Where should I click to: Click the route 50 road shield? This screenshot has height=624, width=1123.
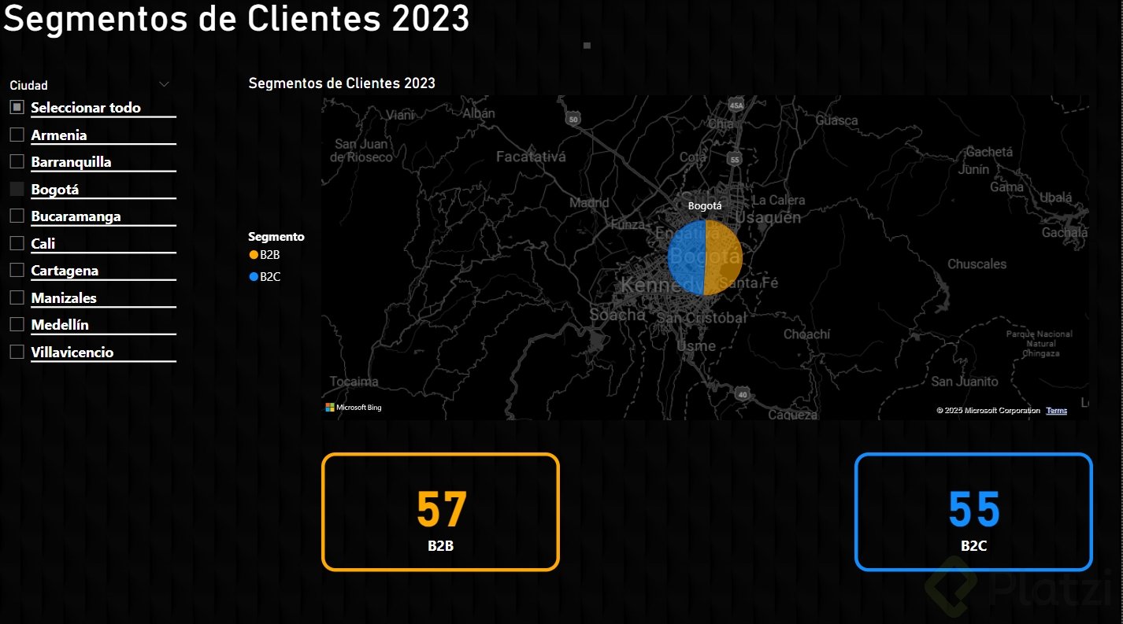coord(573,119)
